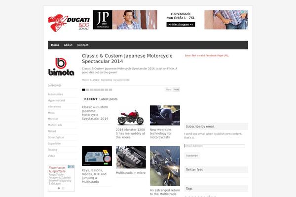Viewport: 296px width, 197px height.
Task: Click the man in plaid shirt ad image
Action: 135,20
